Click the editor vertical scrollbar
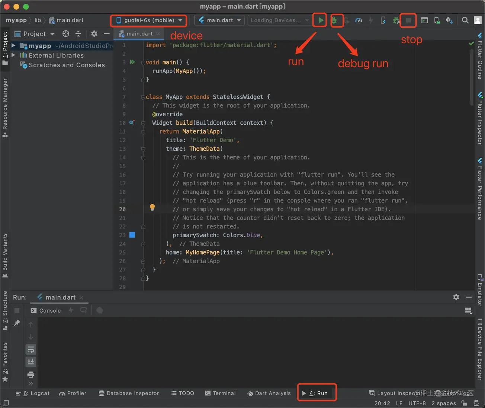485x408 pixels. [x=472, y=78]
